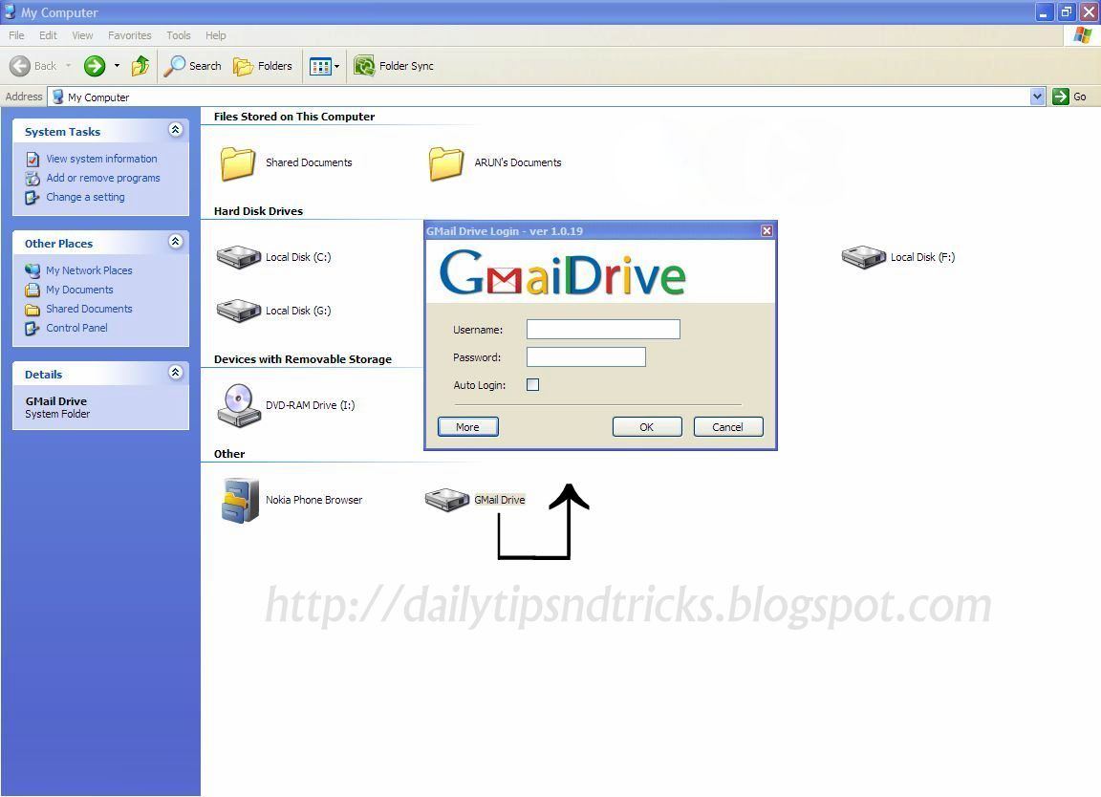Collapse the Other Places panel
This screenshot has width=1101, height=797.
(176, 242)
